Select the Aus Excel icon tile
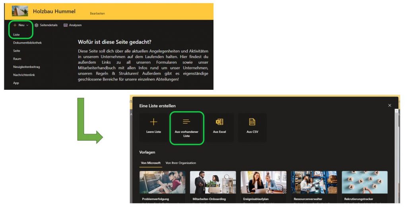 coord(219,122)
